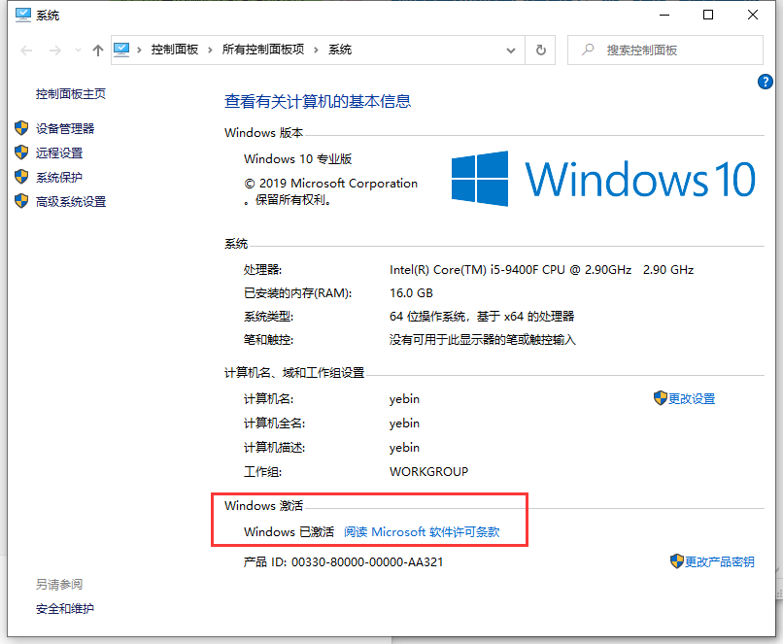Image resolution: width=783 pixels, height=644 pixels.
Task: Click the shield icon beside 更改产品密钥
Action: click(676, 561)
